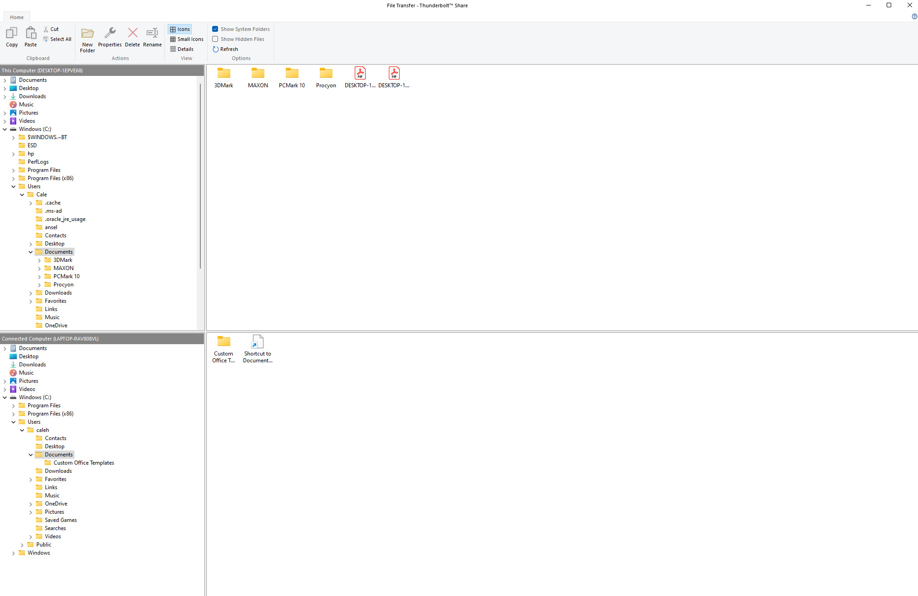
Task: Toggle Show Hidden Files checkbox
Action: (x=215, y=39)
